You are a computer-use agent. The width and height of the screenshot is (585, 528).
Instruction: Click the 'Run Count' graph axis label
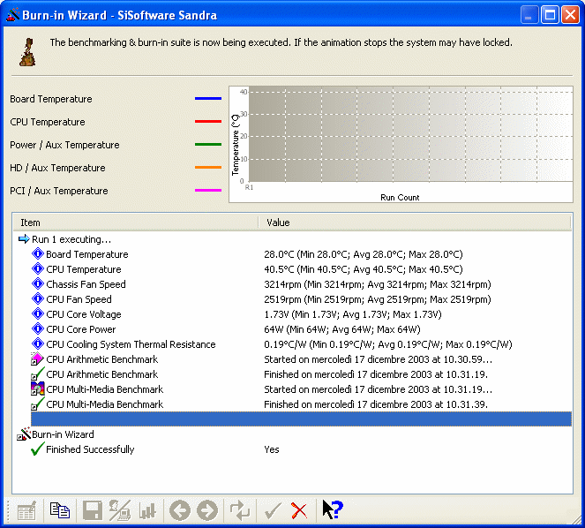[x=400, y=197]
